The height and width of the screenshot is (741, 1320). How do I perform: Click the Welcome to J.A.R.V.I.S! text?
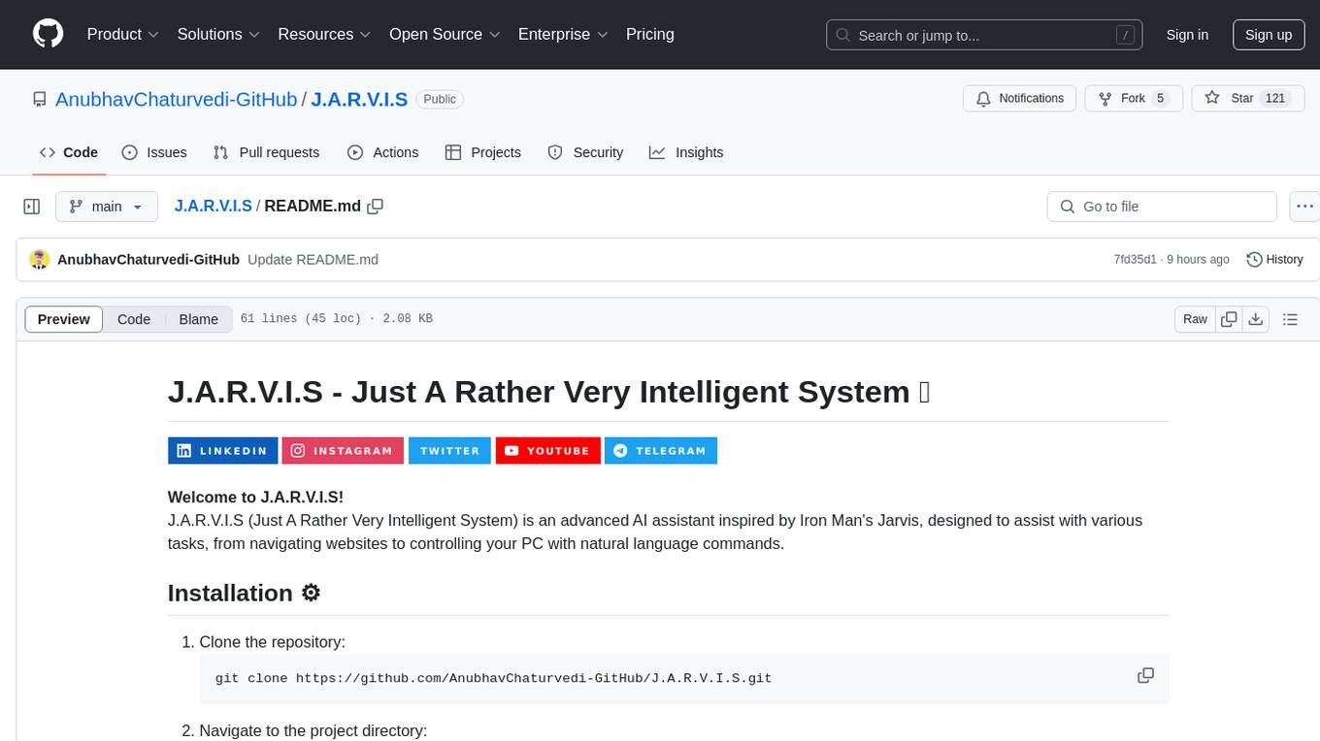(x=255, y=497)
